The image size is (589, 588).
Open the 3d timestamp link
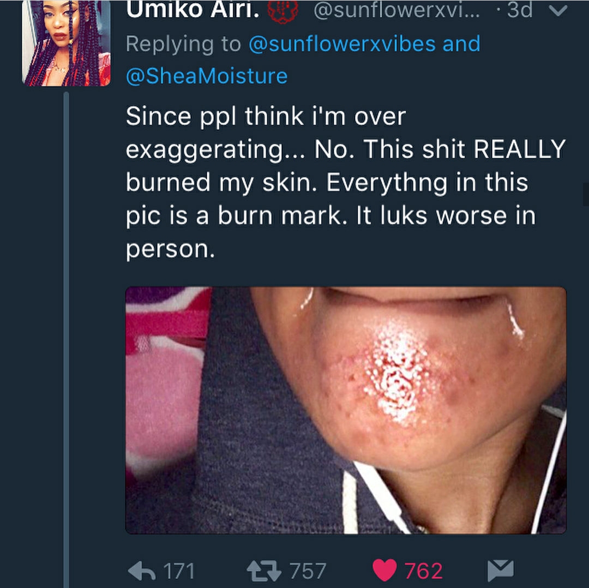(x=520, y=10)
